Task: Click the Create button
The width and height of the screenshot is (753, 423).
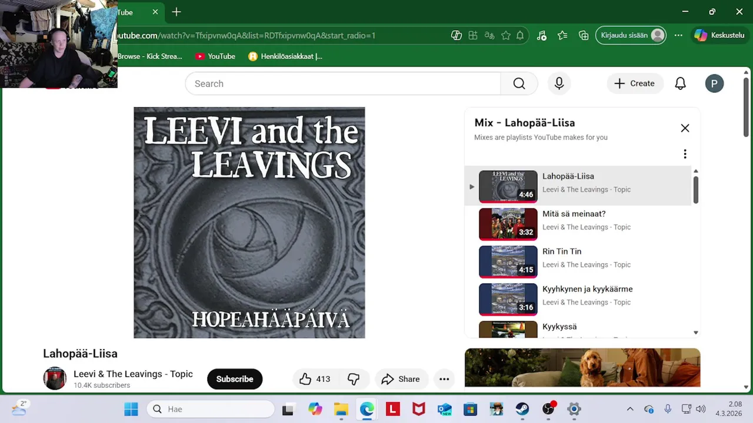Action: point(634,83)
